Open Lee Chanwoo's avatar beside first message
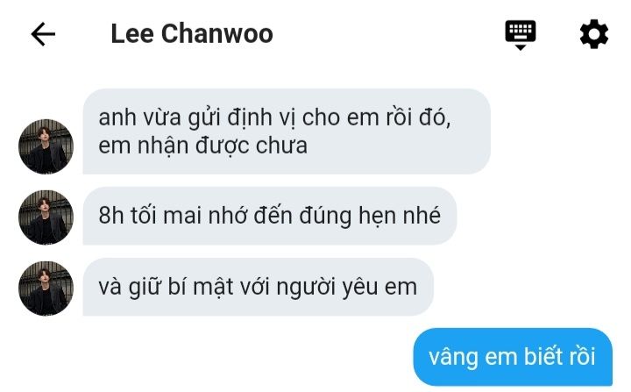 (46, 146)
